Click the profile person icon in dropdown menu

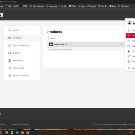[x=129, y=30]
